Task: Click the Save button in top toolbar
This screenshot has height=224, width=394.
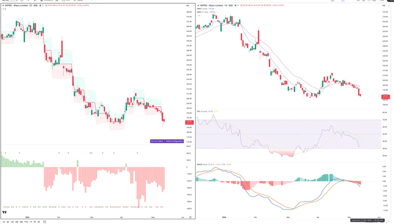Action: tap(343, 1)
